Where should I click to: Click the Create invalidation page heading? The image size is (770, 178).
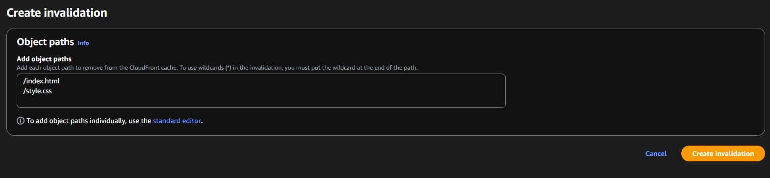click(57, 13)
